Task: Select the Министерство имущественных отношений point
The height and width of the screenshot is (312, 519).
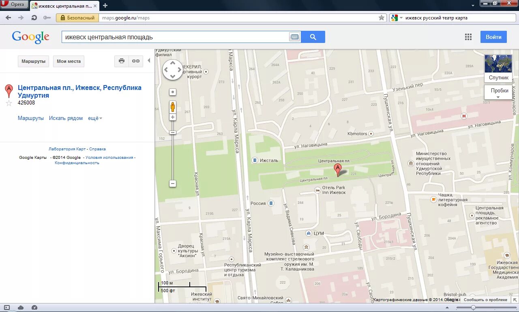Action: click(x=411, y=163)
